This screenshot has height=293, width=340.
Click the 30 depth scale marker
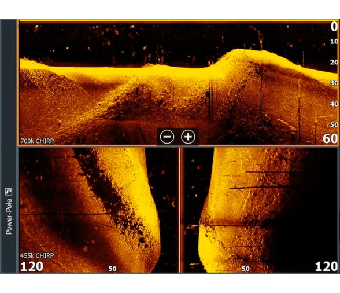click(334, 83)
